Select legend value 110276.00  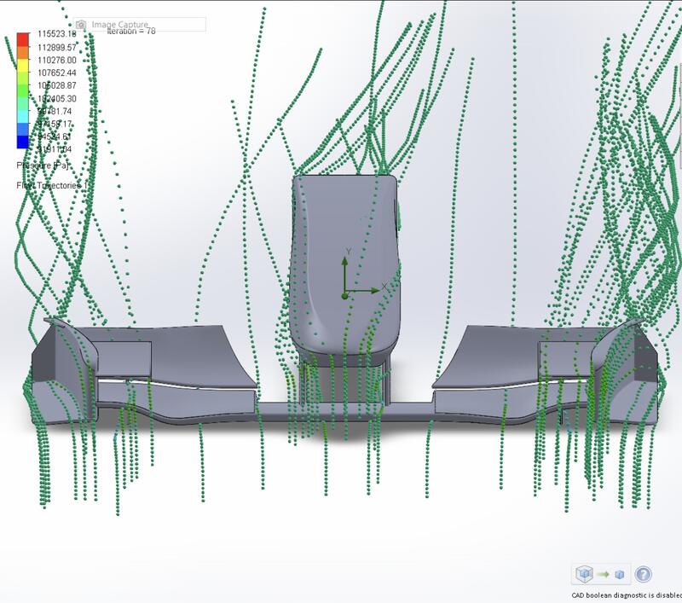(x=56, y=60)
